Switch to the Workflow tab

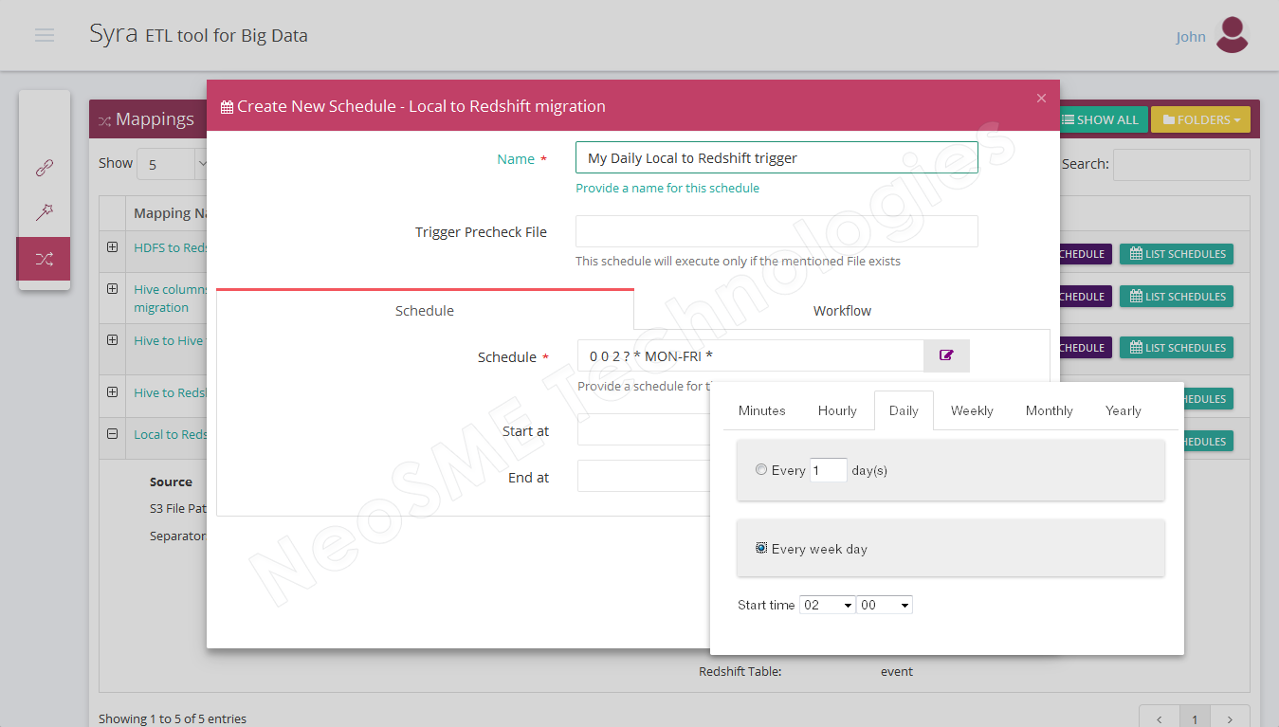[841, 311]
